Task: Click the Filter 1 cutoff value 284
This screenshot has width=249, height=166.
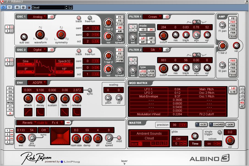Action: pos(163,27)
